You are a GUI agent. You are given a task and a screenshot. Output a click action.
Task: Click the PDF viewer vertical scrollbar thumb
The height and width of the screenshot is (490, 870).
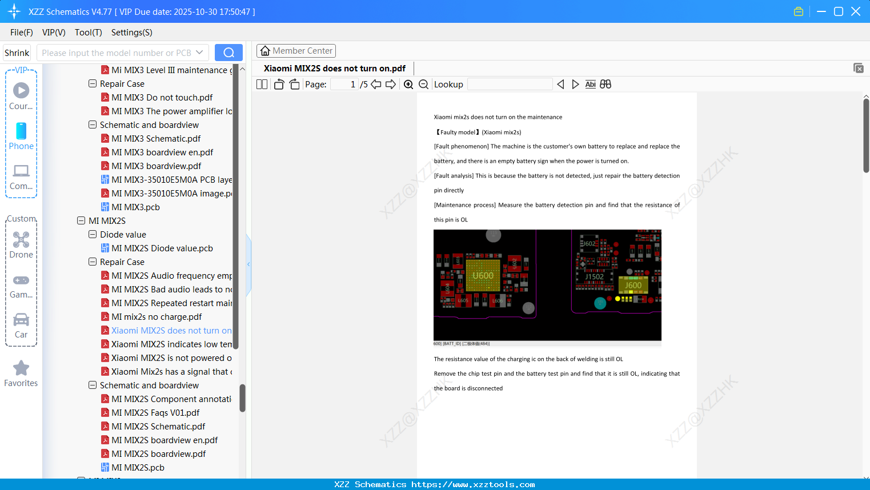tap(866, 135)
